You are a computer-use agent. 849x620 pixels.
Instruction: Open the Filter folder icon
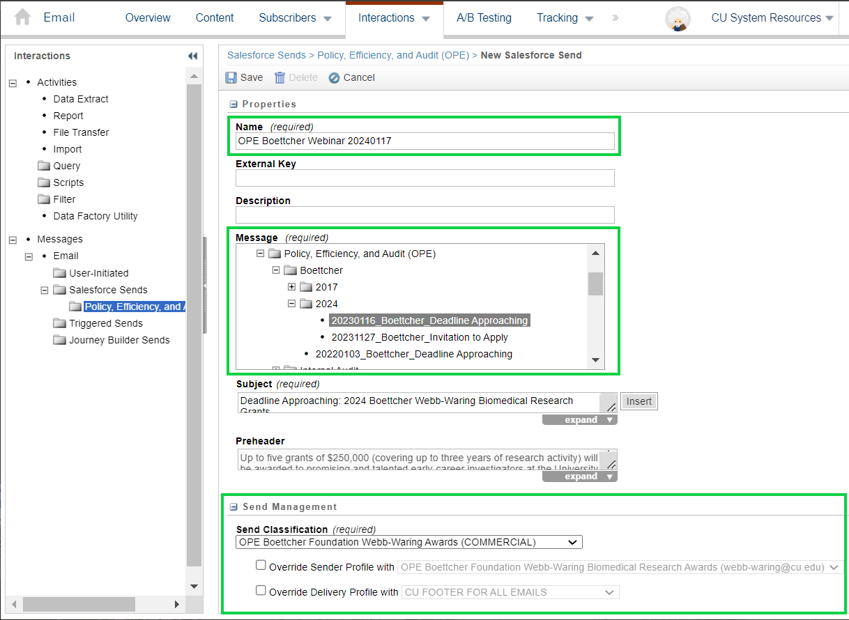coord(43,199)
